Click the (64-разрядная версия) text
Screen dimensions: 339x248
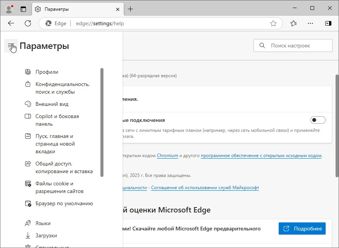(x=153, y=76)
